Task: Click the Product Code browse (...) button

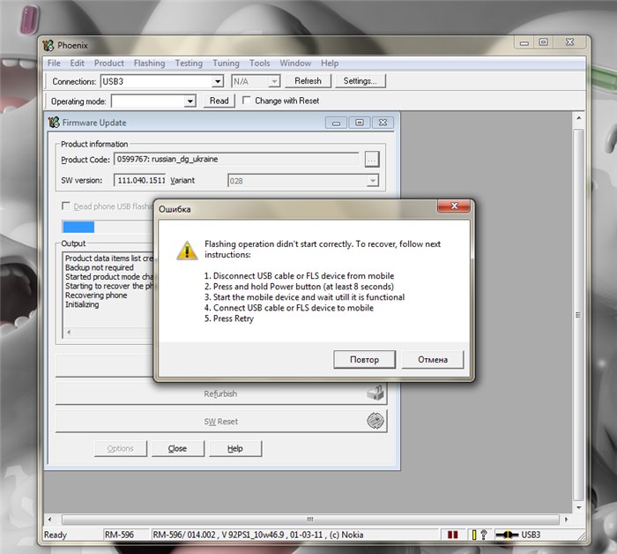Action: (x=372, y=159)
